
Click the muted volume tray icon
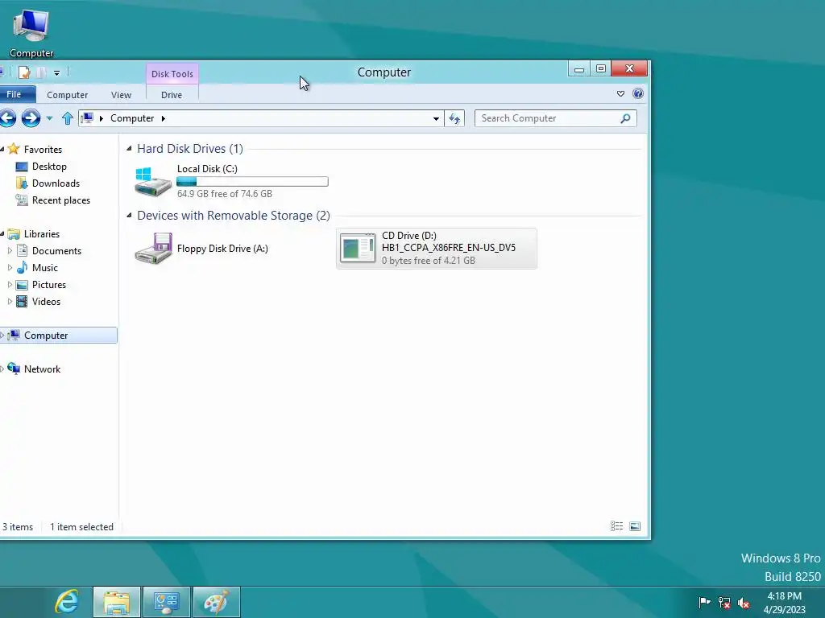(x=744, y=603)
